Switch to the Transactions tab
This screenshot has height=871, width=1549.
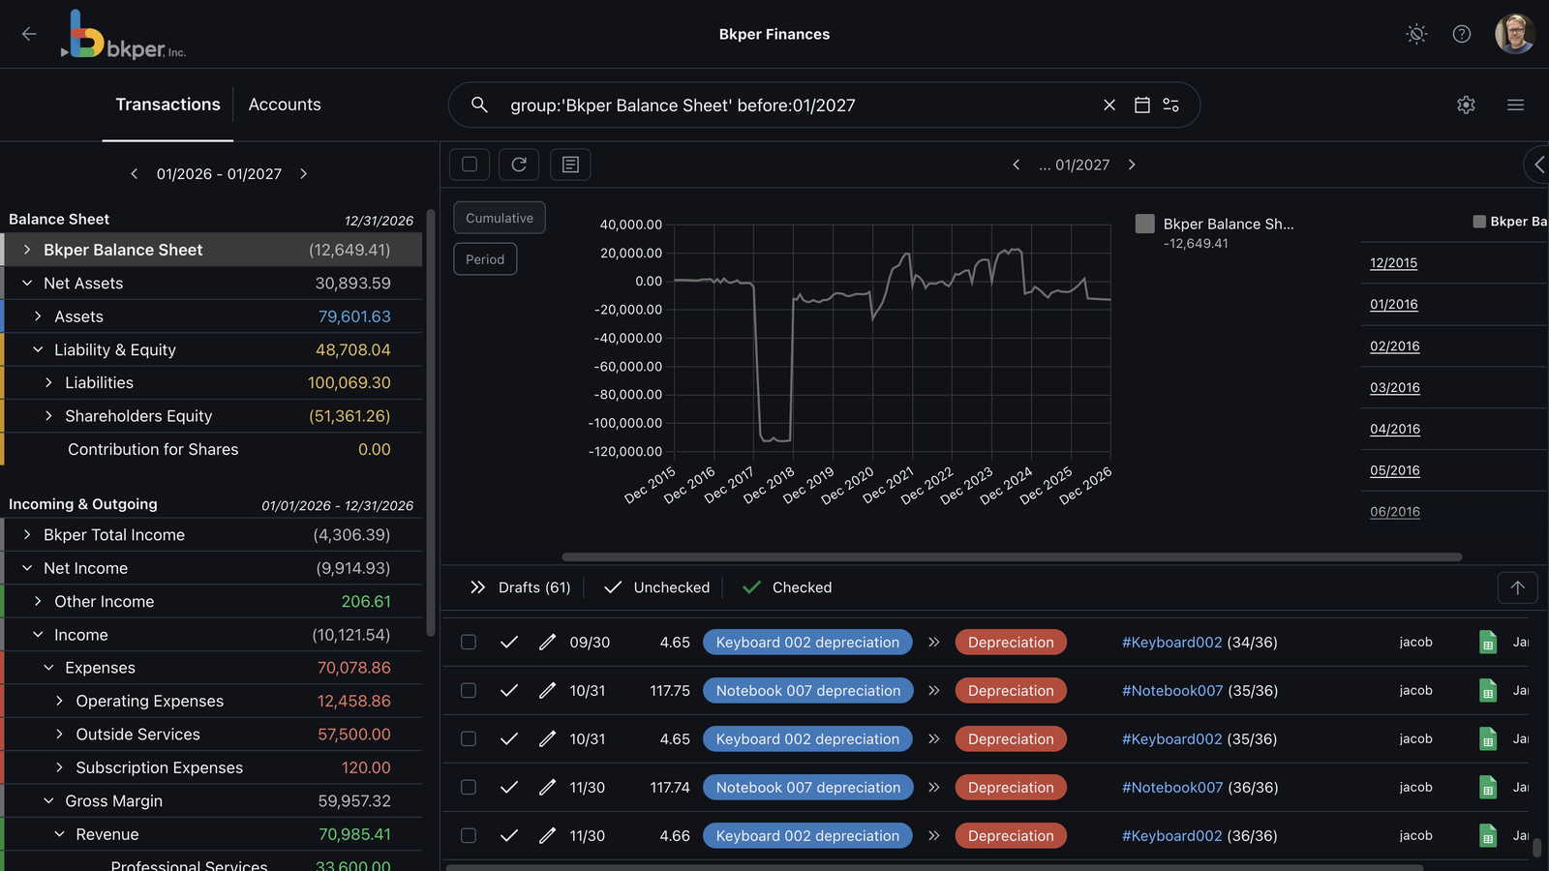[167, 105]
